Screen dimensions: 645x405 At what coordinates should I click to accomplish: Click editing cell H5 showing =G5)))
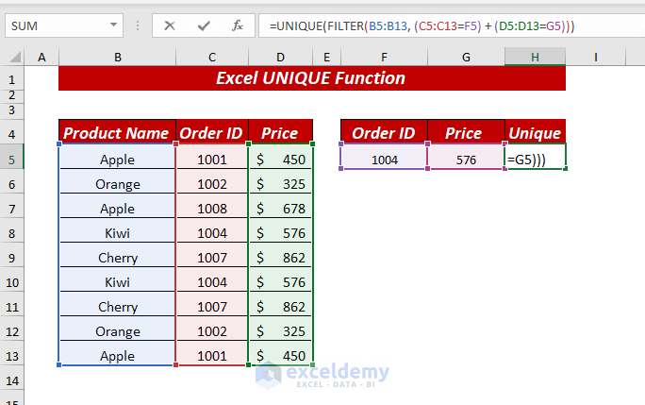[536, 157]
